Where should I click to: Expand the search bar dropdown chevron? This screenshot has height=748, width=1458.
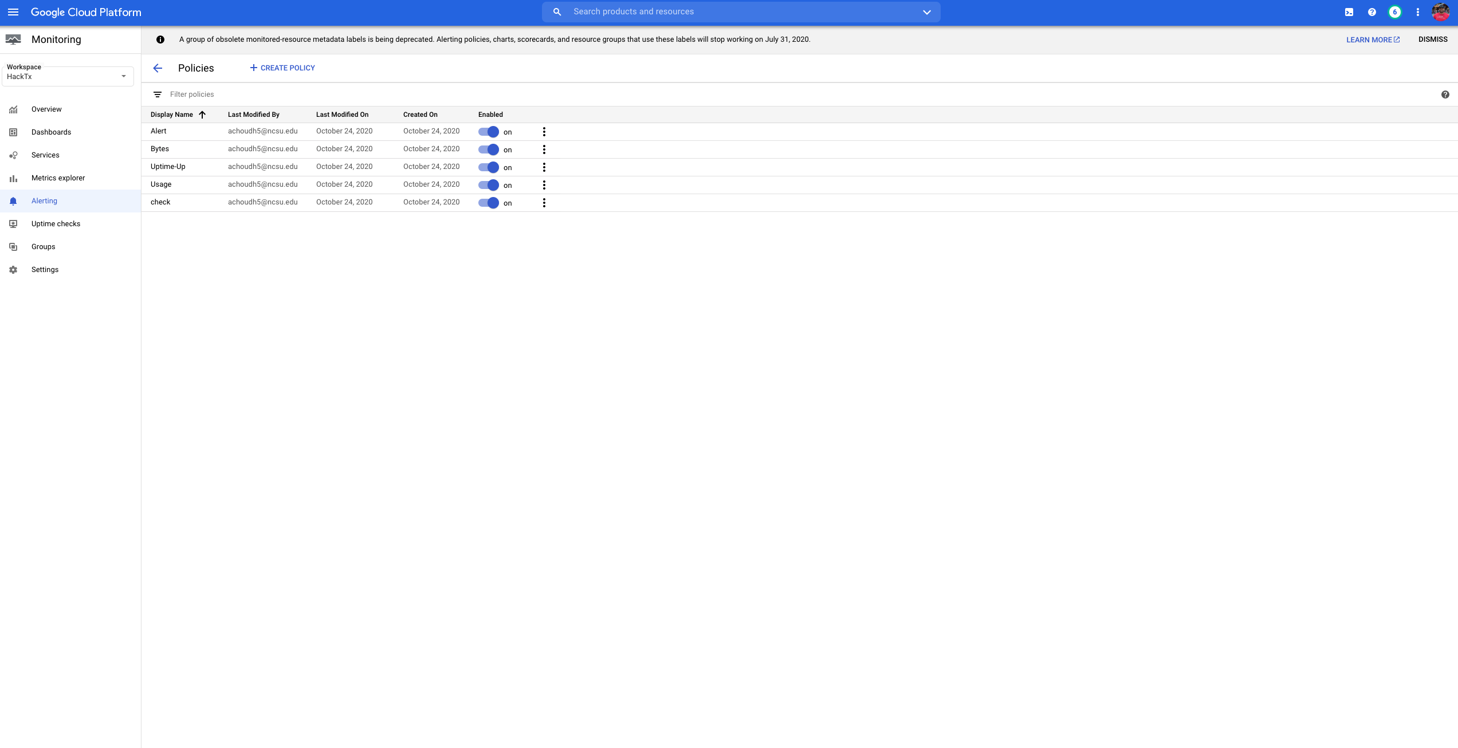[x=926, y=12]
